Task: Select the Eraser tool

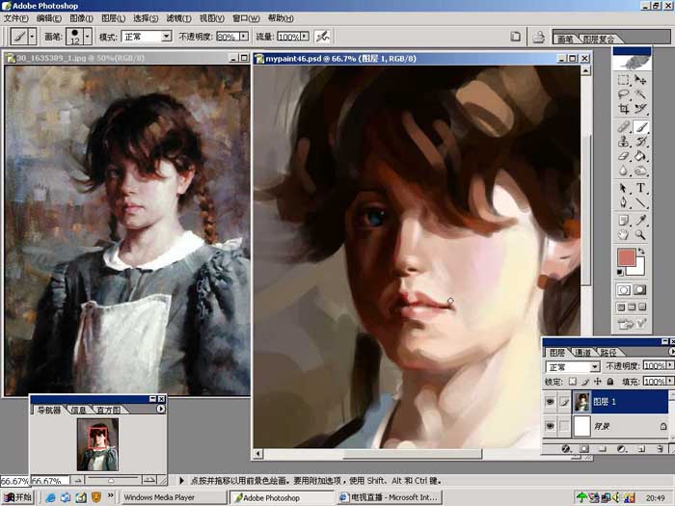Action: click(x=623, y=156)
